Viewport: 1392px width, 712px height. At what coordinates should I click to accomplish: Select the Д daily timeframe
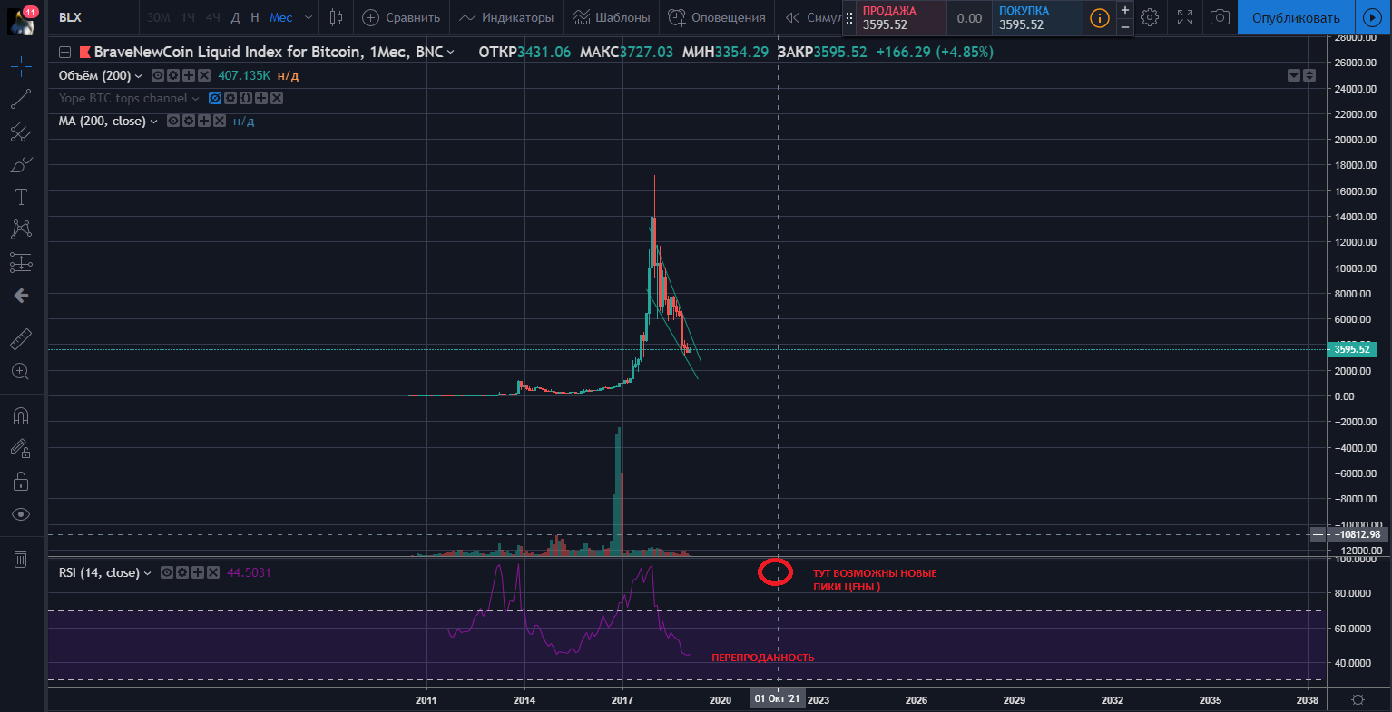point(235,17)
